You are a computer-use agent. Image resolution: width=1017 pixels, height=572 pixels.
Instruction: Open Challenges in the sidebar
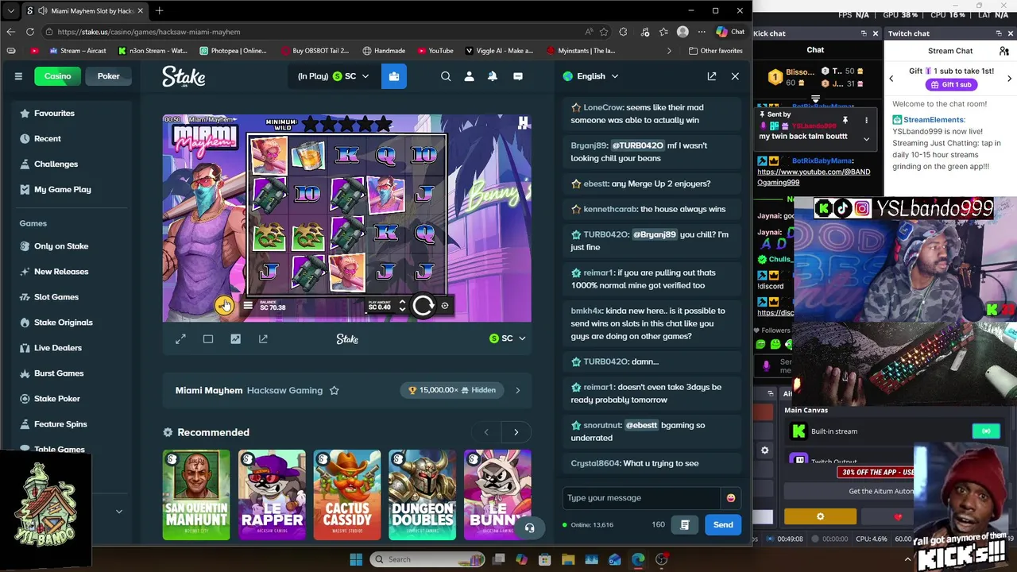click(56, 164)
